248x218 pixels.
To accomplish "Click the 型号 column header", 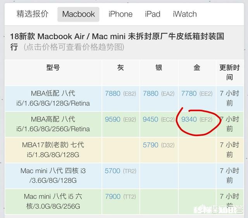I will (x=53, y=68).
